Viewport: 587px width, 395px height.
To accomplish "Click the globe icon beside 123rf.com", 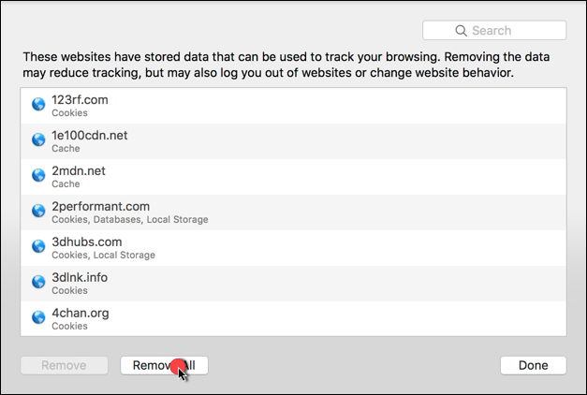I will 38,104.
